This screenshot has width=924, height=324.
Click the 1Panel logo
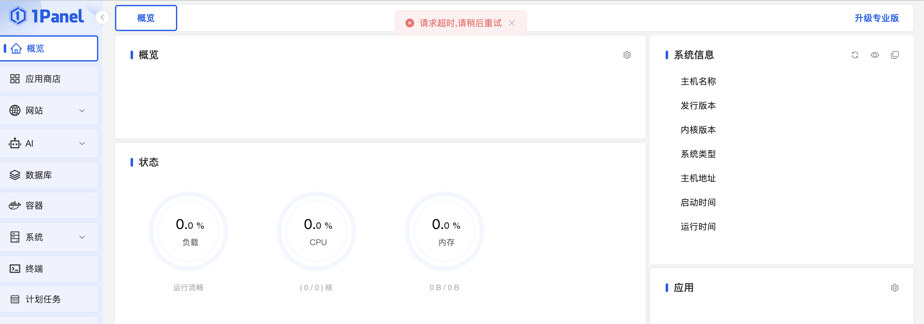[x=47, y=16]
